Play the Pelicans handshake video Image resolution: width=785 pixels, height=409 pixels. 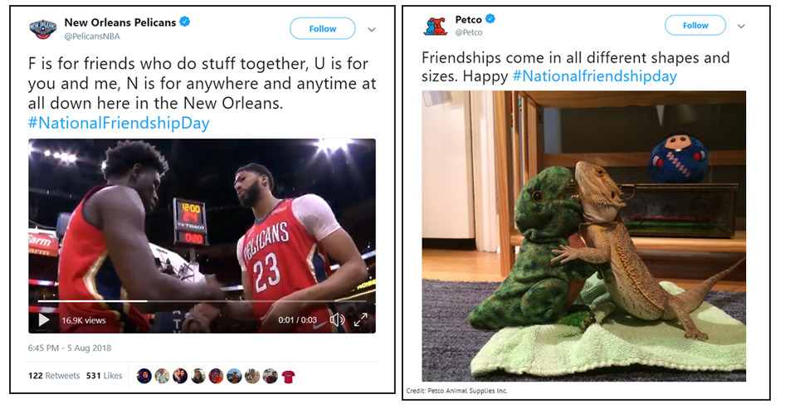coord(44,320)
